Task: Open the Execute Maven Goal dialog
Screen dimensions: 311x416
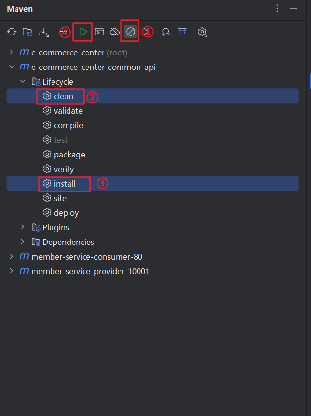Action: tap(99, 32)
